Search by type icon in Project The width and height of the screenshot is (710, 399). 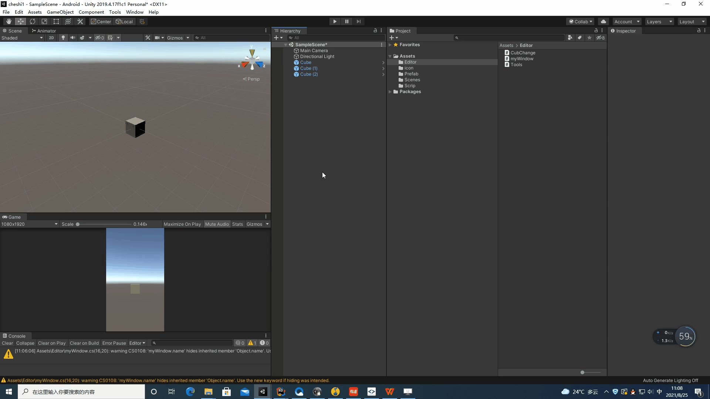click(x=570, y=38)
